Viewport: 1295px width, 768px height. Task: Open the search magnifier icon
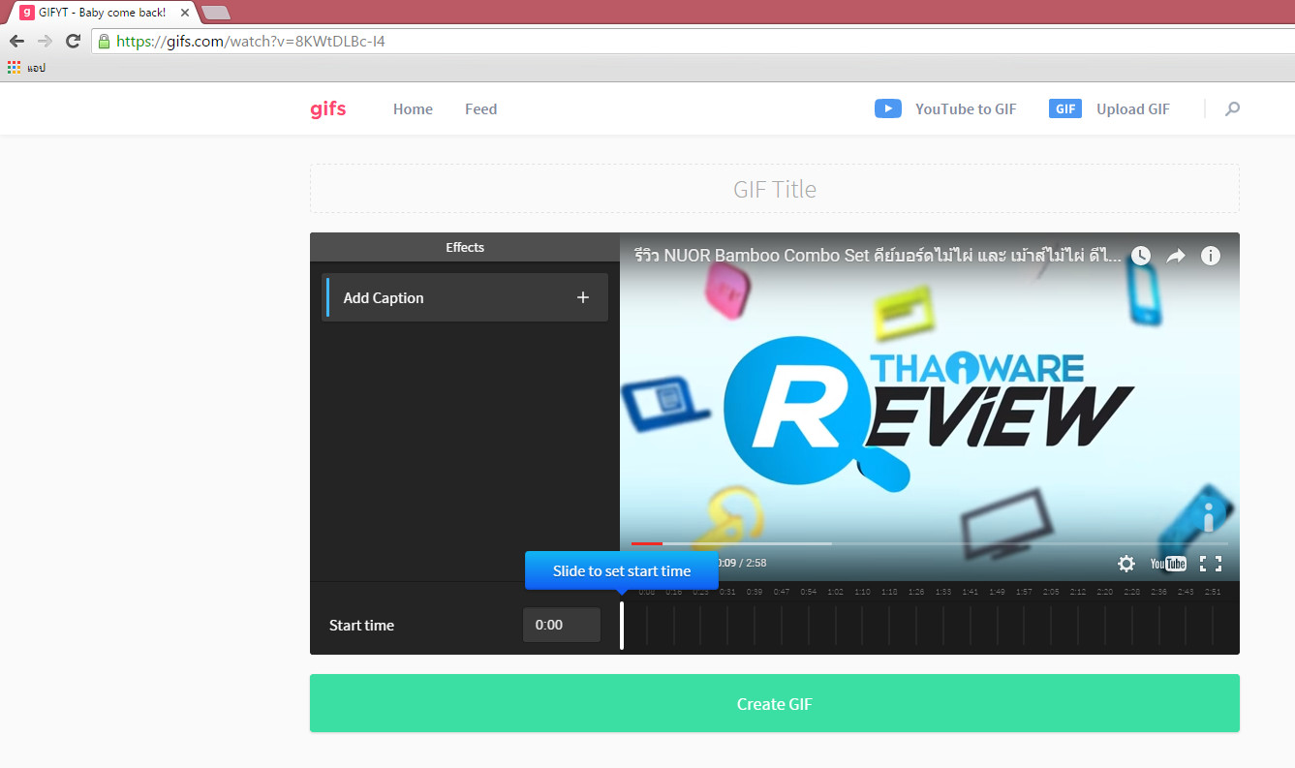(x=1232, y=109)
